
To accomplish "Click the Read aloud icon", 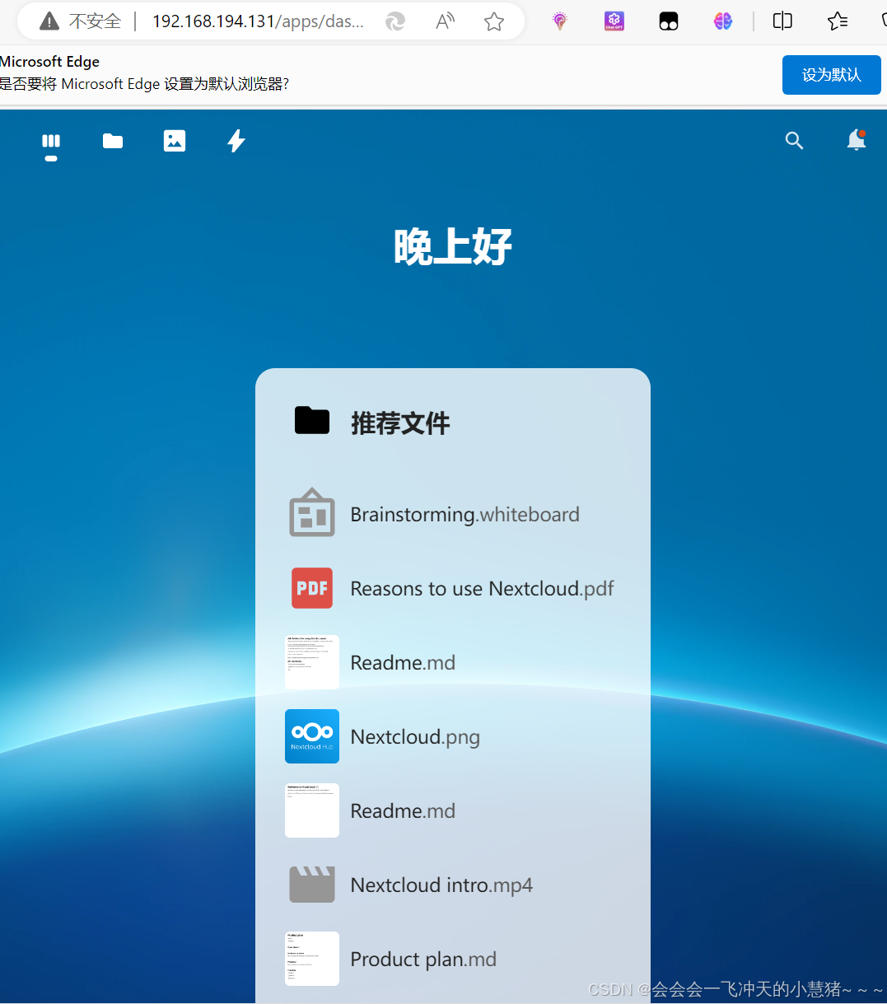I will pos(444,21).
